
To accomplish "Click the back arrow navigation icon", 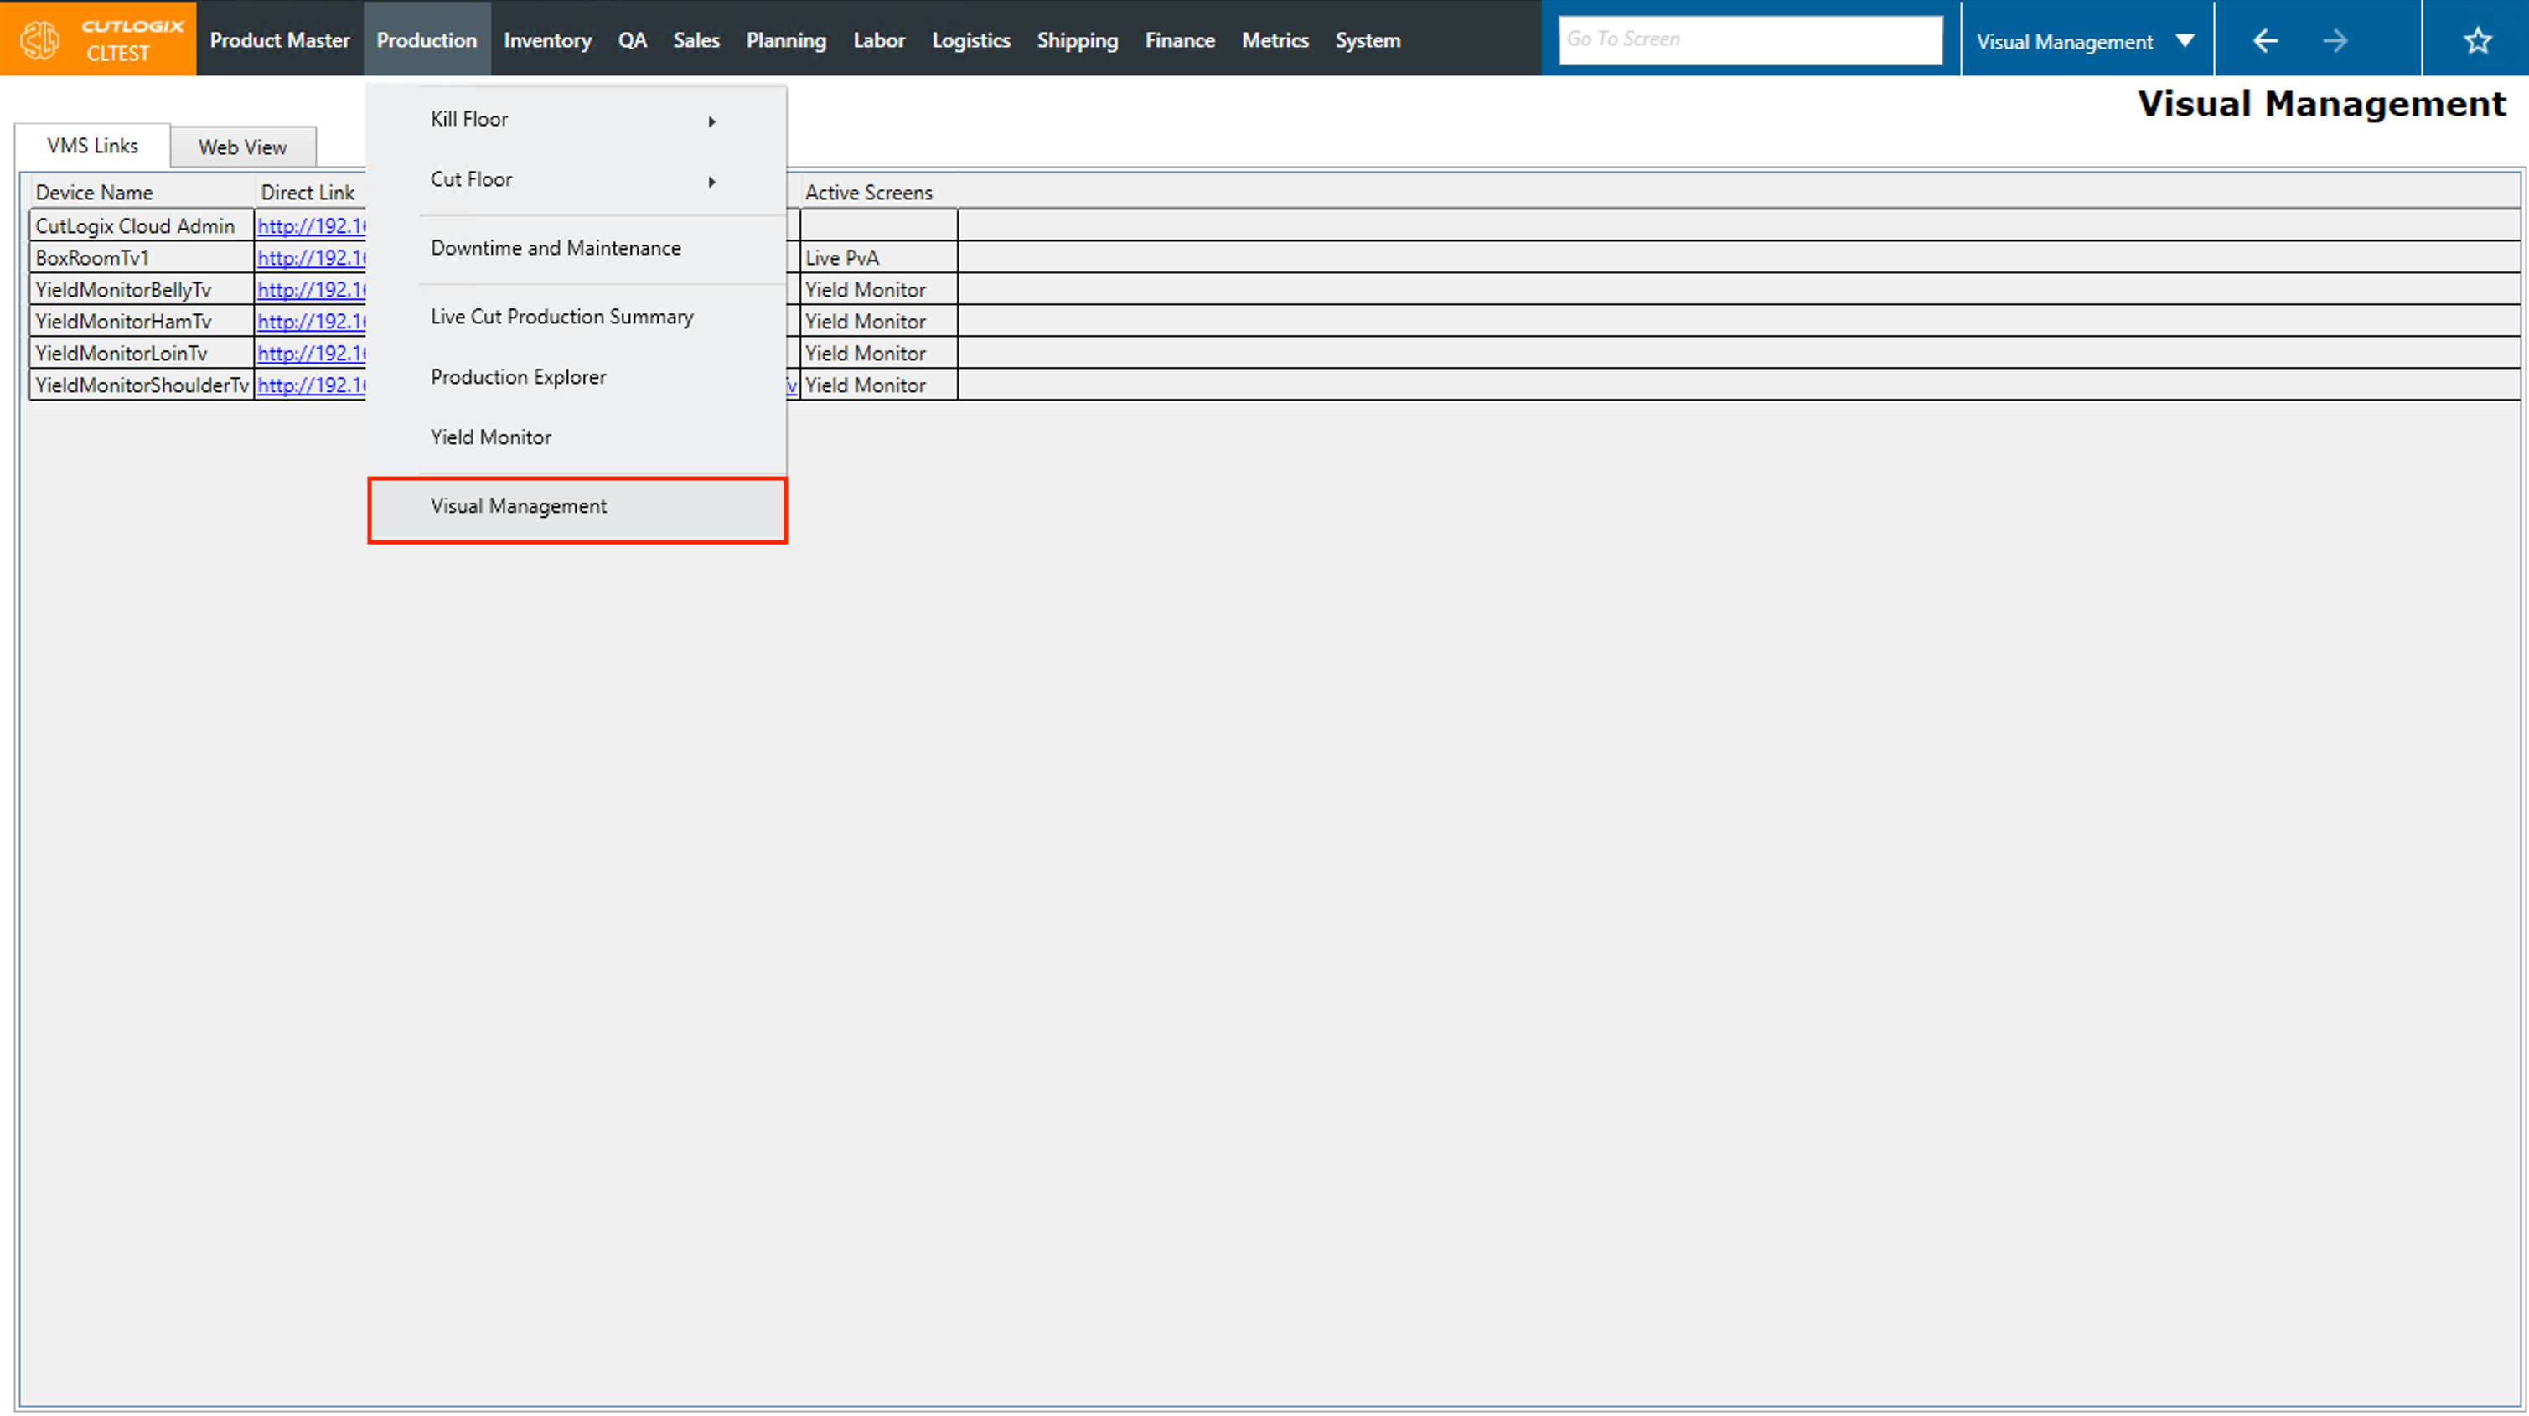I will click(2265, 40).
